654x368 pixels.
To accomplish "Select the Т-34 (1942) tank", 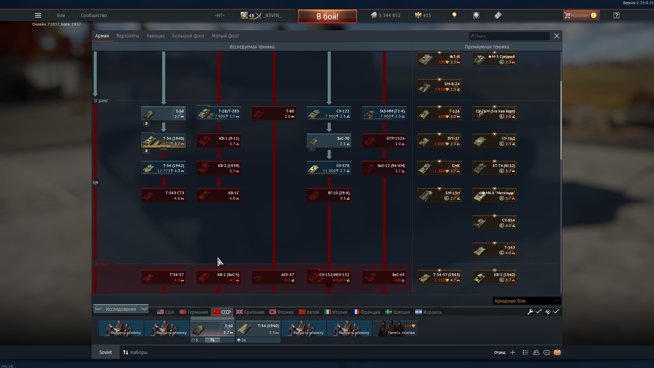I will point(163,168).
